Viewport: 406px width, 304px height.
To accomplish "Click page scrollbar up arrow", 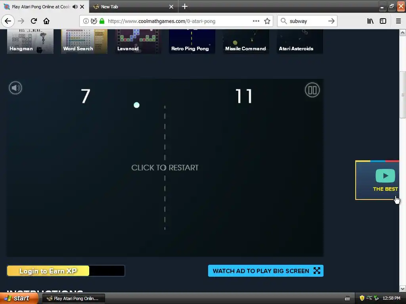I will point(402,32).
